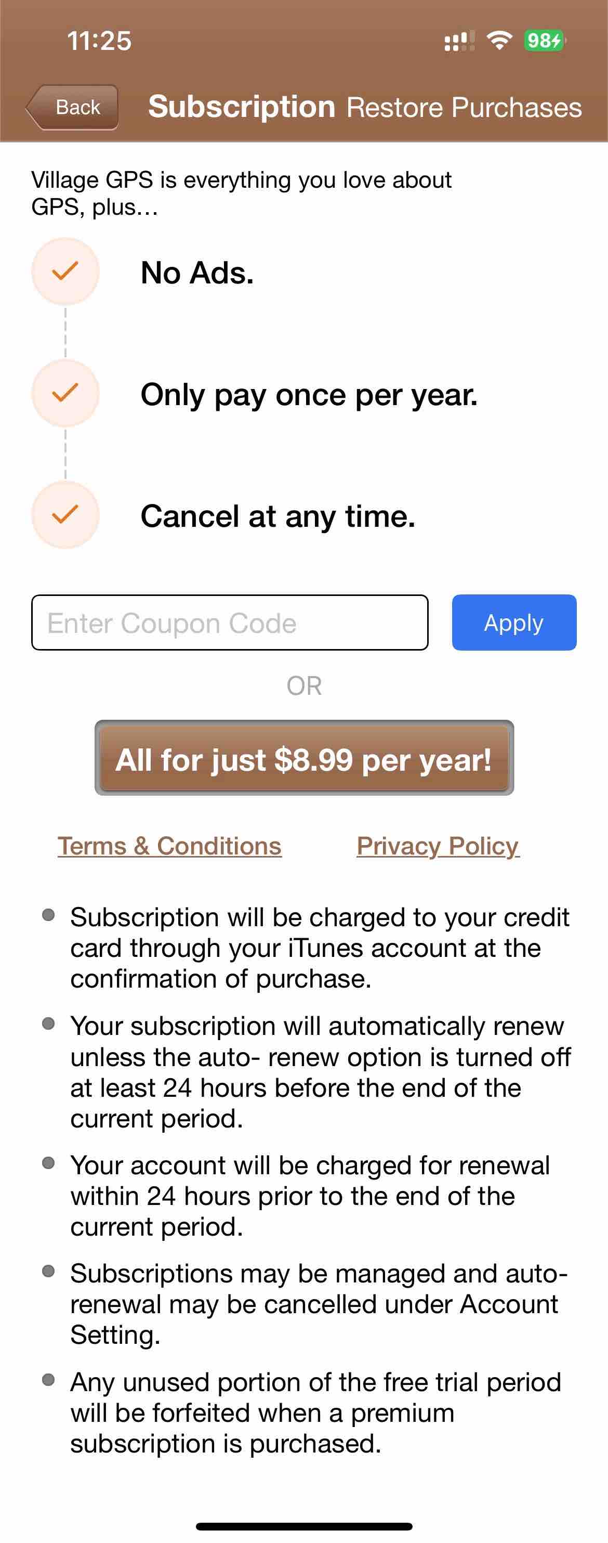The width and height of the screenshot is (608, 1543).
Task: Tap the bullet before auto-renew notice
Action: point(48,1023)
